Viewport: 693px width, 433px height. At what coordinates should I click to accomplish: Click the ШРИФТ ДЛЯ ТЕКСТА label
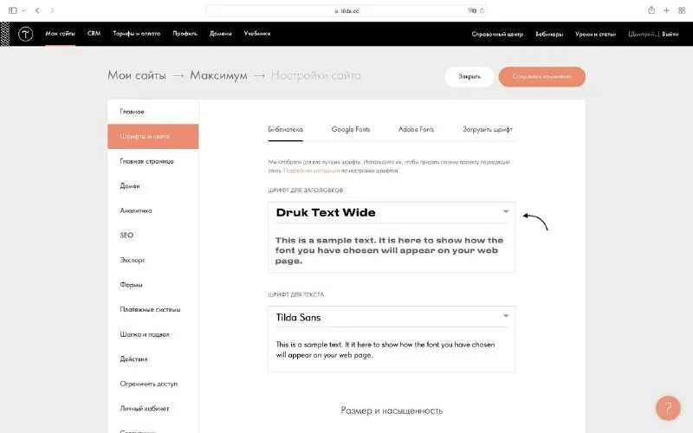click(x=295, y=294)
